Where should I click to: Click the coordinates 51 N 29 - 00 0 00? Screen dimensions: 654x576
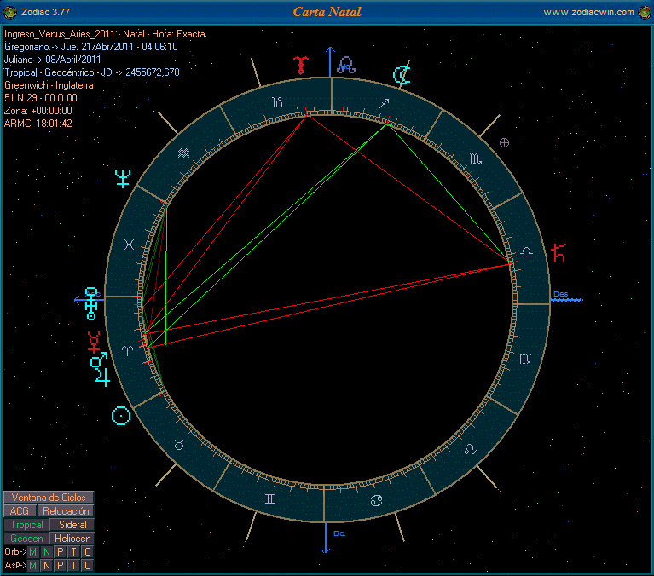coord(41,98)
